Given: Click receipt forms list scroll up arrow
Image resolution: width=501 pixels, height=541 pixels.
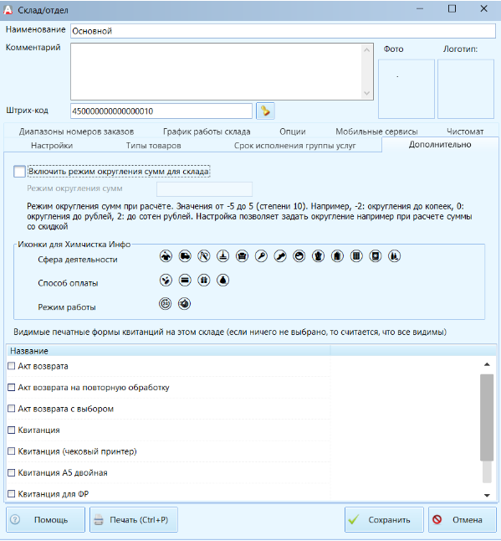Looking at the screenshot, I should click(487, 364).
